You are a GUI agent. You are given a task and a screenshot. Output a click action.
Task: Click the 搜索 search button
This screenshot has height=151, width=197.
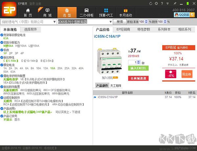point(120,22)
